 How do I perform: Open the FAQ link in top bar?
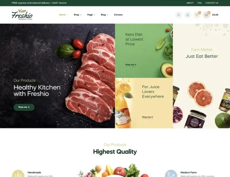(199, 3)
